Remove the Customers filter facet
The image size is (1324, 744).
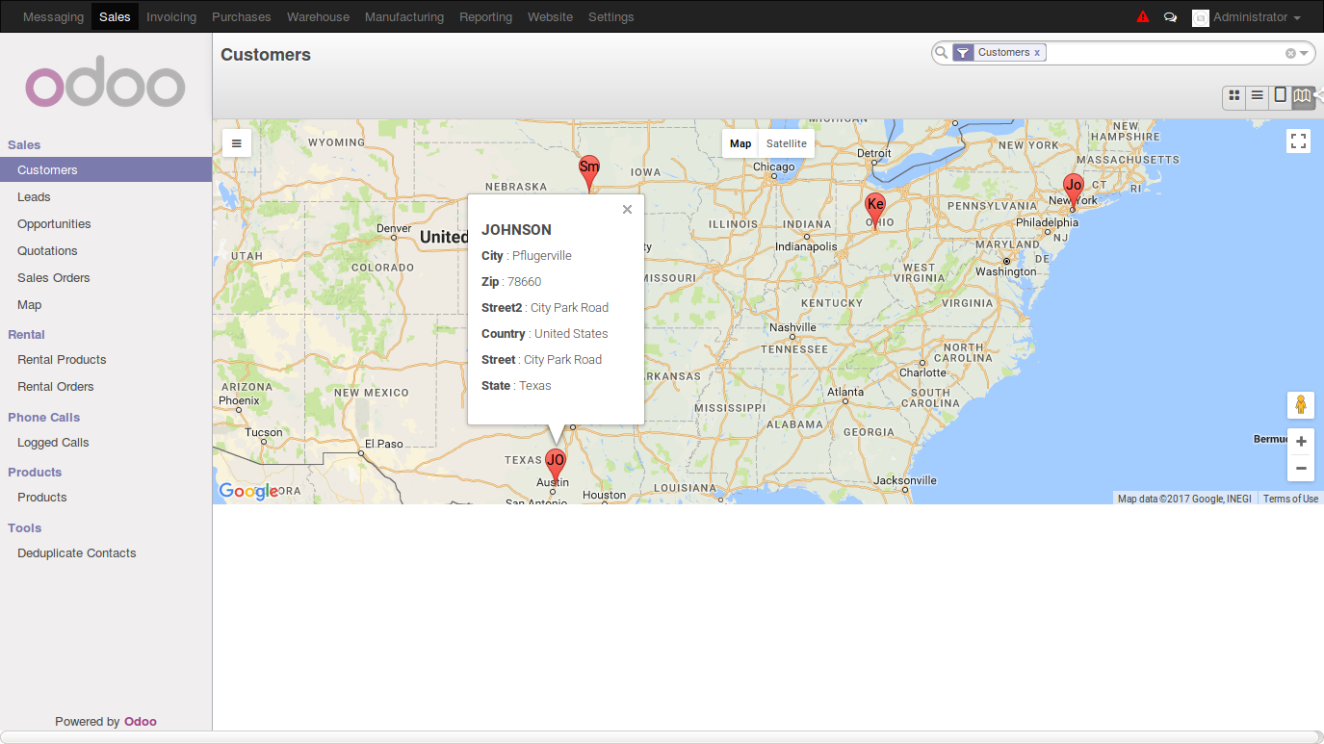point(1037,53)
